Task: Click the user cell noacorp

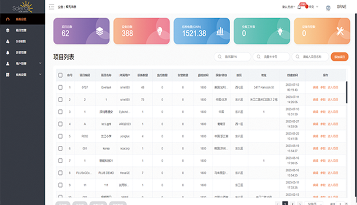Action: (x=125, y=148)
